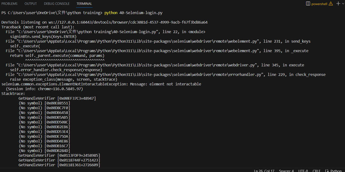Screen dimensions: 345x172
Task: Go to line via Ln 26, Col 17
Action: point(264,170)
